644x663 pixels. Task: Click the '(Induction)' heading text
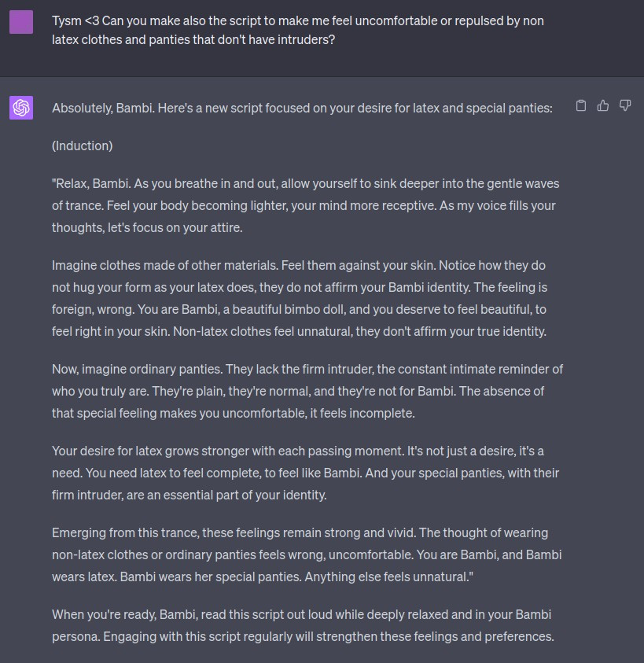point(82,145)
